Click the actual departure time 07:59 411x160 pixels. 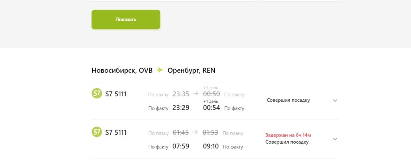pyautogui.click(x=181, y=146)
